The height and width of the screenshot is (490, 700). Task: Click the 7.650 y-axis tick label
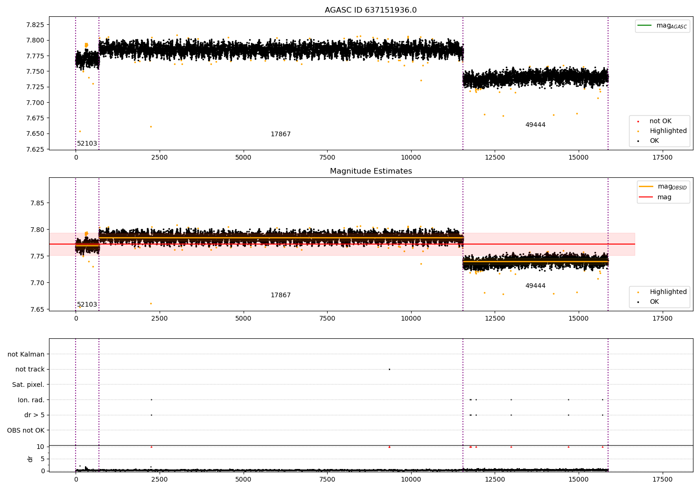coord(35,134)
